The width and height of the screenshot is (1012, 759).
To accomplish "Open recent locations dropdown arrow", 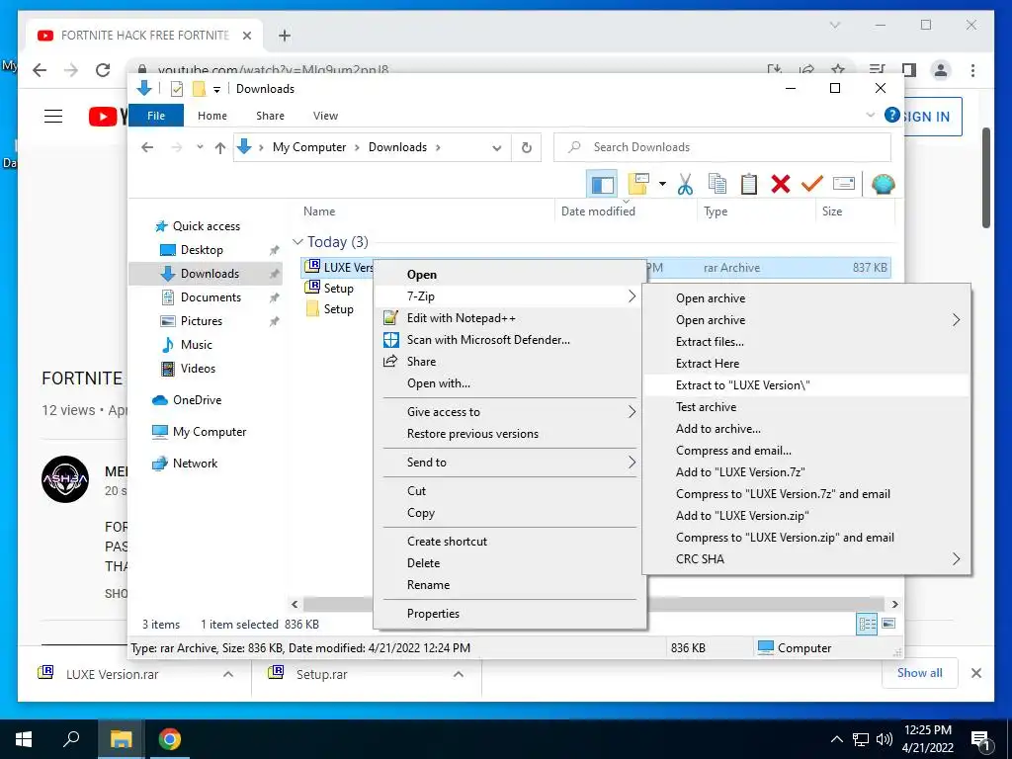I will click(x=200, y=148).
